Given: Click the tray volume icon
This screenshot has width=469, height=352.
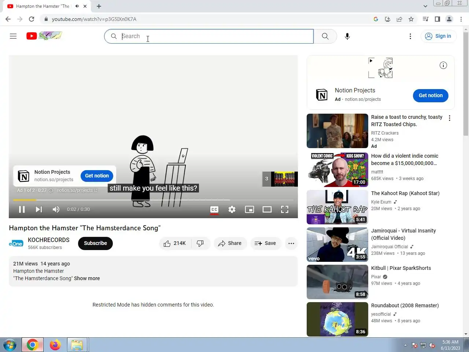Looking at the screenshot, I should (x=432, y=345).
